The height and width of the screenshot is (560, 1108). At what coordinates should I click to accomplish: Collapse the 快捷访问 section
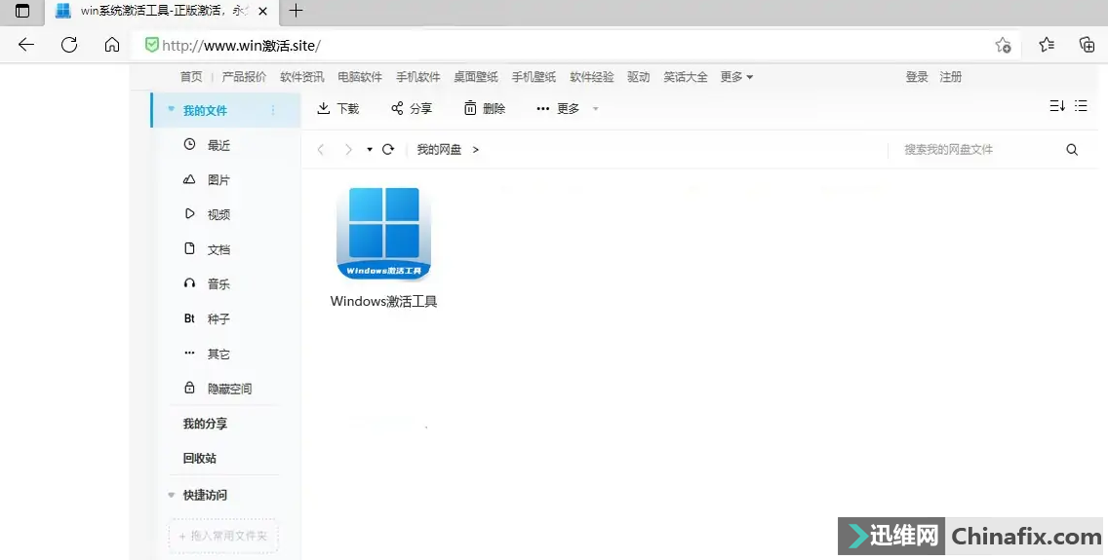(x=171, y=495)
